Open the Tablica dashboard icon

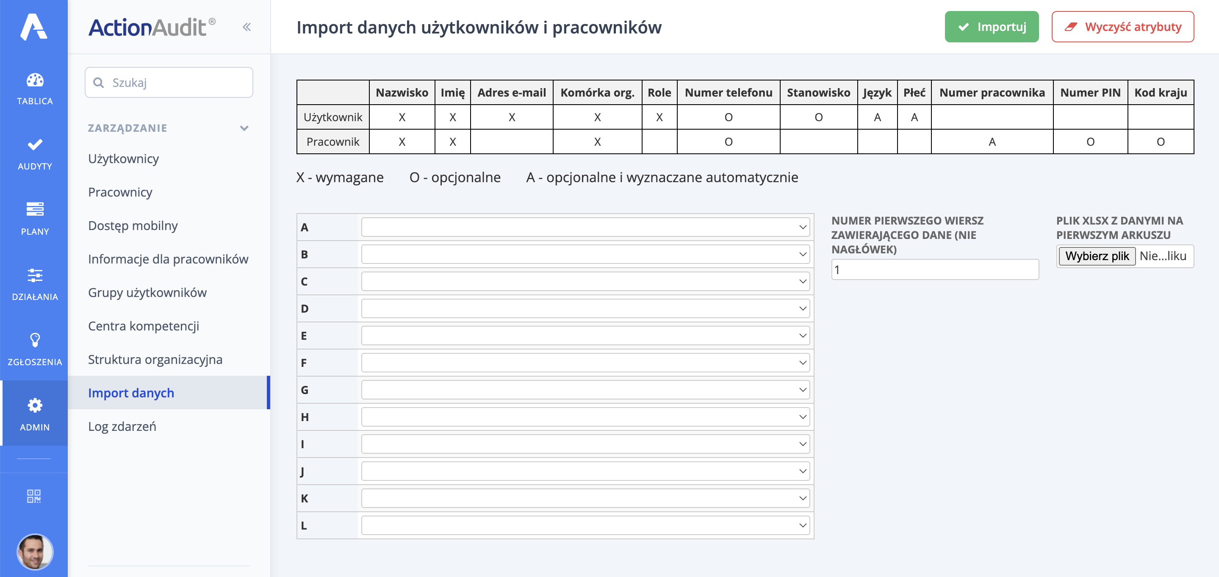tap(34, 80)
